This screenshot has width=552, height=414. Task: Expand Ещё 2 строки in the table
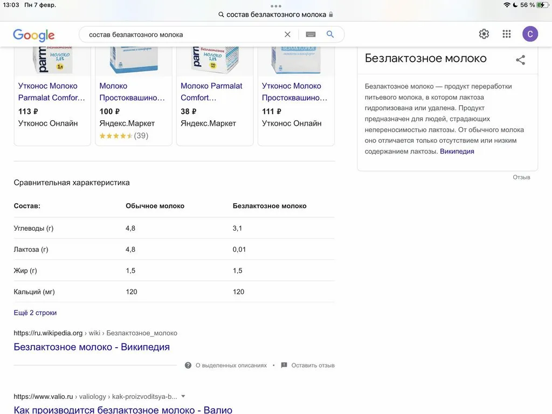pos(35,313)
